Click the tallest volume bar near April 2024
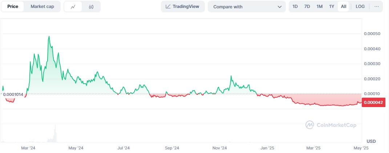The image size is (389, 153). pos(55,133)
